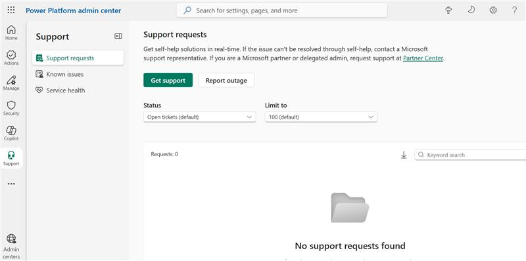Click No support requests found message
The height and width of the screenshot is (261, 526).
(x=350, y=246)
